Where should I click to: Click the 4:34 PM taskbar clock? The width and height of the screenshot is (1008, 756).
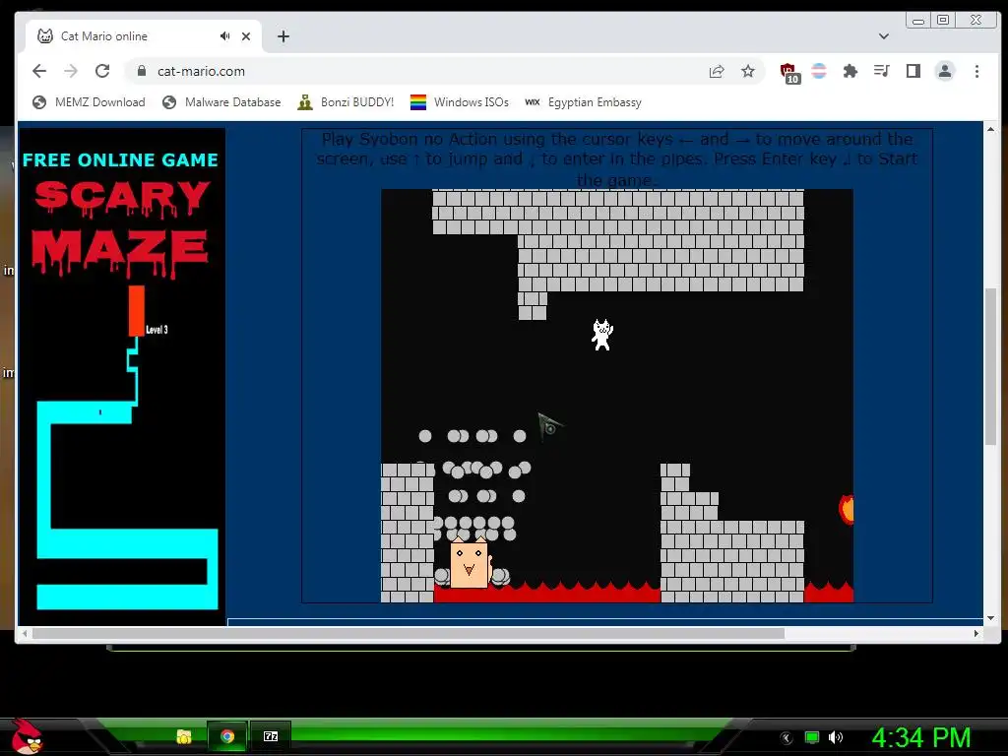(920, 737)
